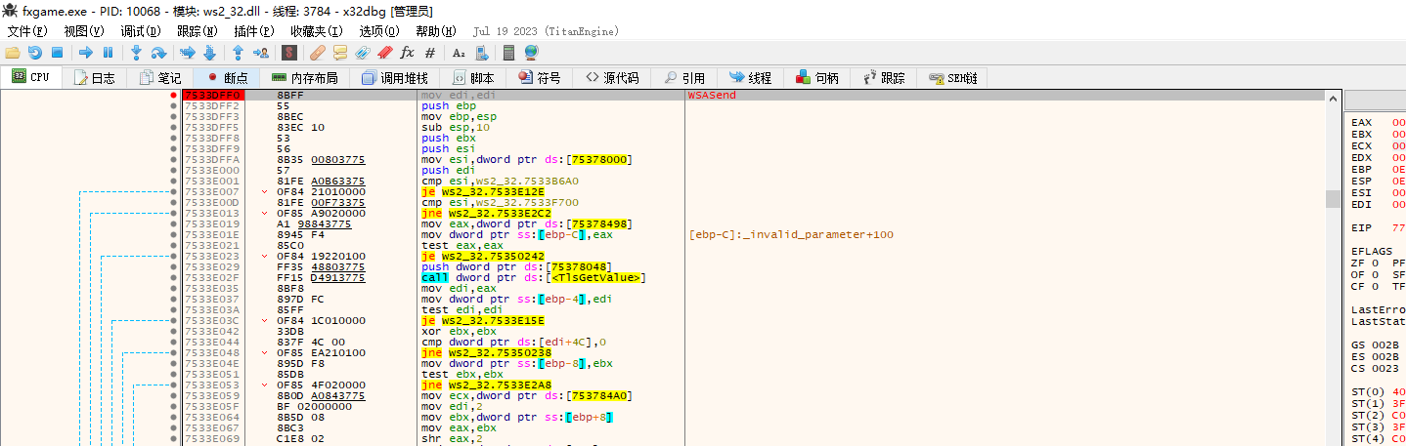The image size is (1406, 446).
Task: Switch to the 源代码 tab
Action: [x=612, y=78]
